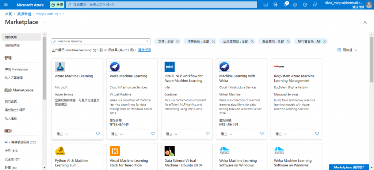Click the Weka Machine Learning bird logo
Viewport: 374px width, 170px height.
[x=115, y=67]
